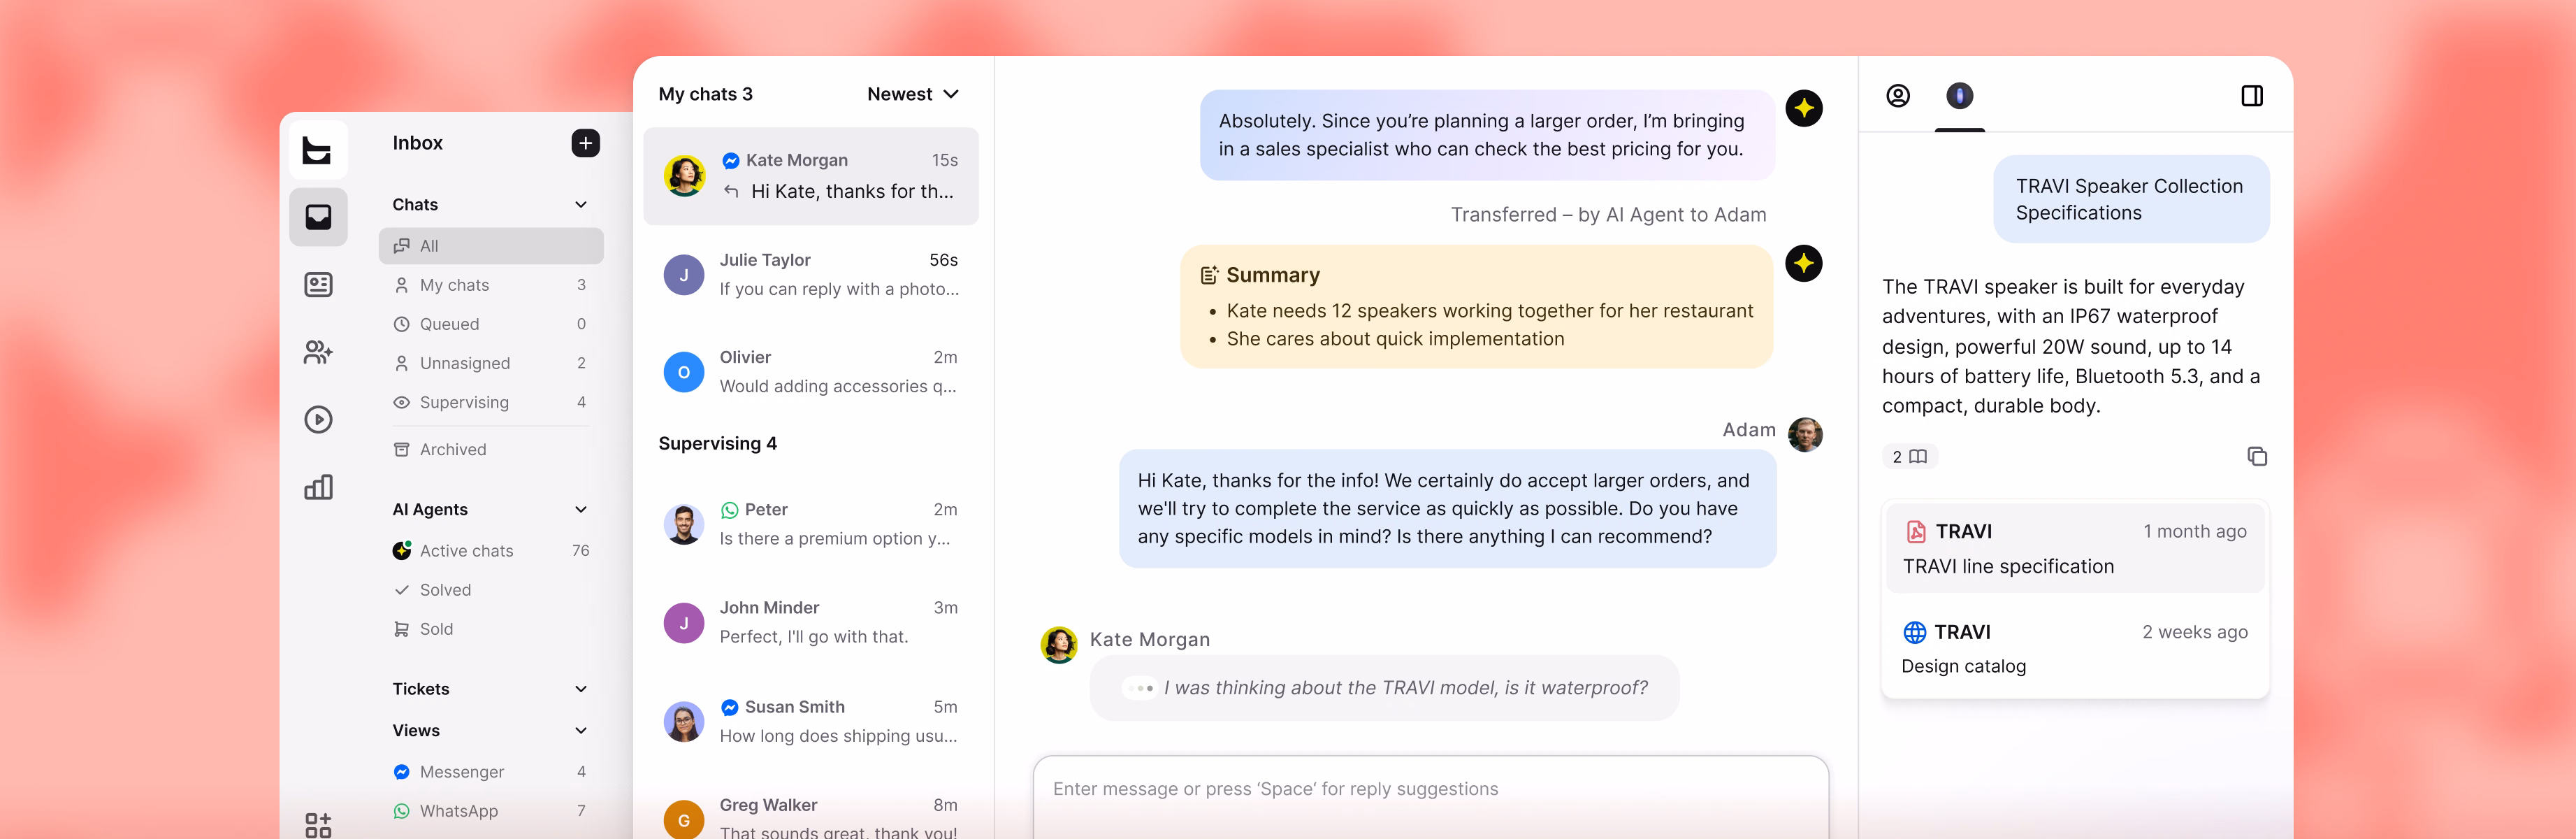2576x839 pixels.
Task: Open the Messenger view
Action: [491, 772]
